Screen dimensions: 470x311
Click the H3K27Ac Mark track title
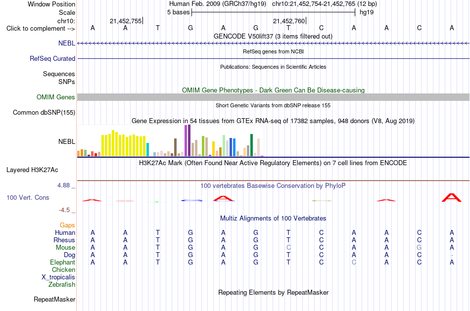(x=273, y=163)
